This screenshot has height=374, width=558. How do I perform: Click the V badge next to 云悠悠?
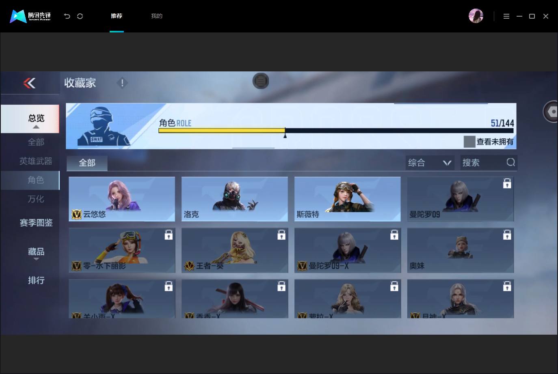coord(76,214)
